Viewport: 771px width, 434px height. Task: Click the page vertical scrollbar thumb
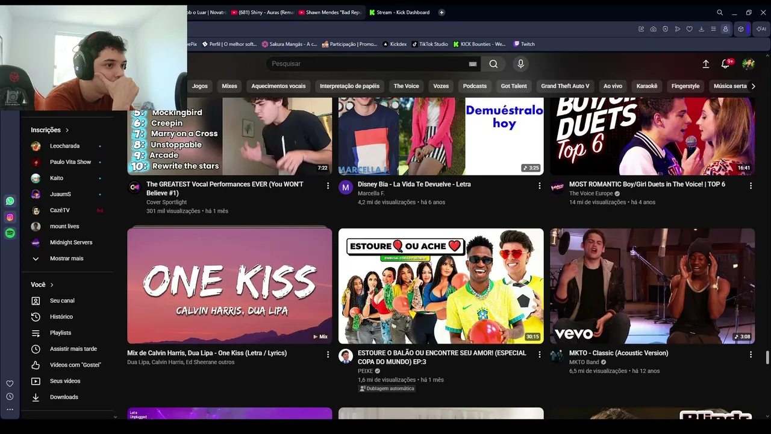(767, 357)
